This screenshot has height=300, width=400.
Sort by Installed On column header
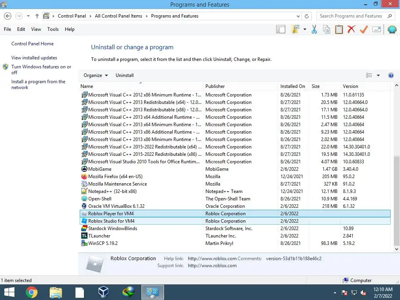click(293, 86)
